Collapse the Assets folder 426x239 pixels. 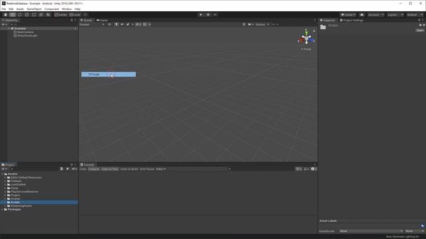pyautogui.click(x=2, y=174)
